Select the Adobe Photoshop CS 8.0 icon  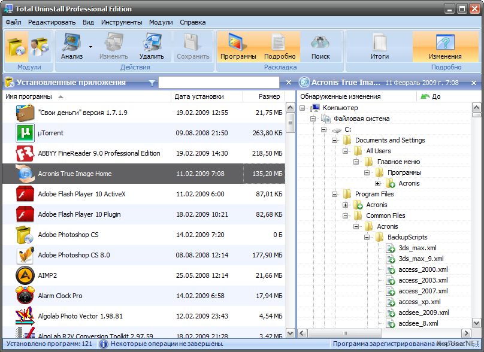pos(25,255)
